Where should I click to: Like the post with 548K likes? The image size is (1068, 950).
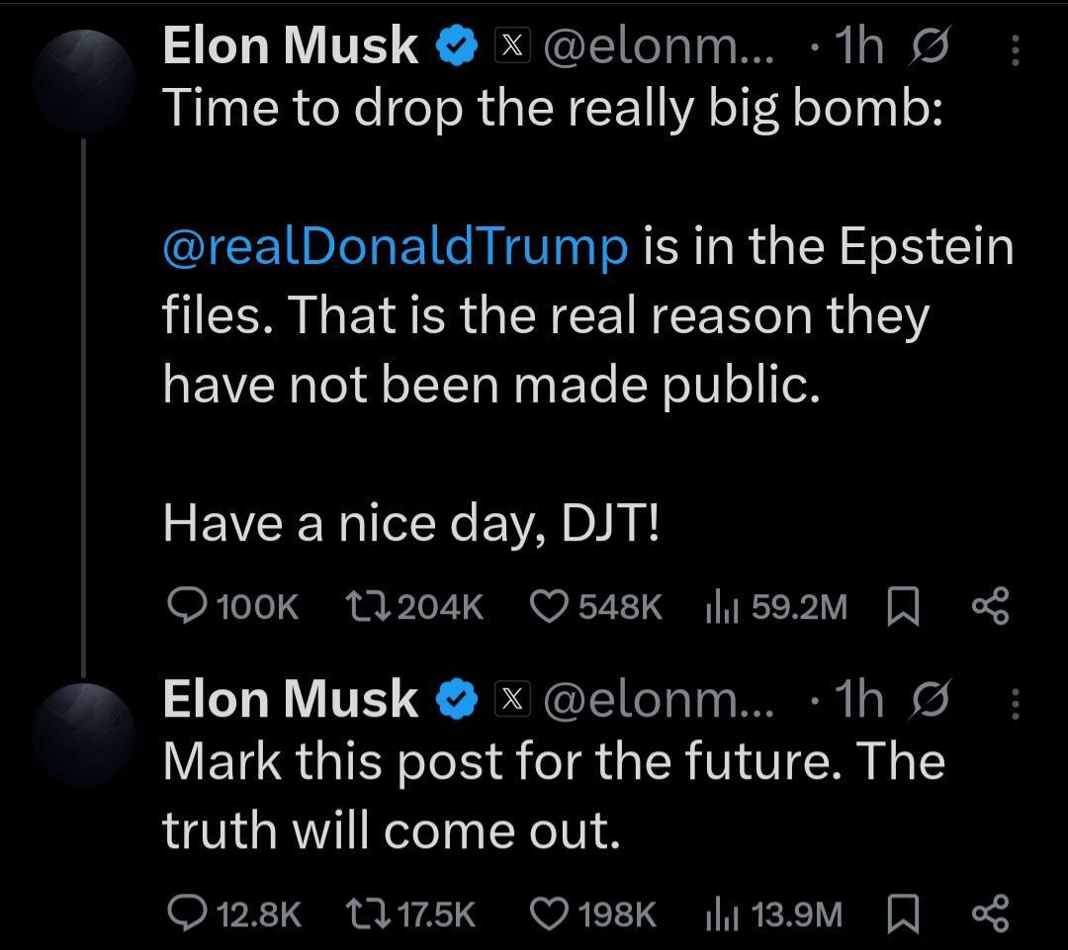(x=549, y=606)
